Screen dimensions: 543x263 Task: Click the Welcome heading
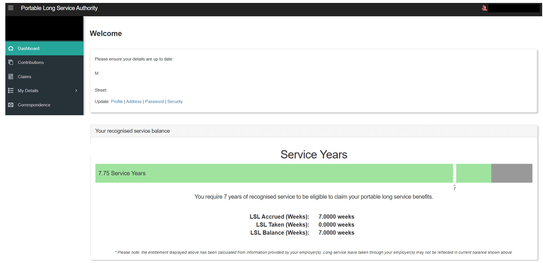point(106,33)
